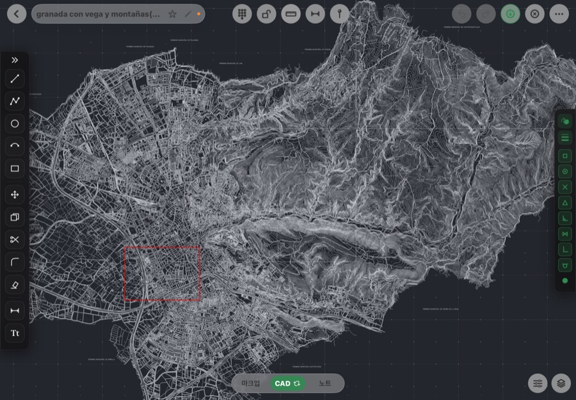The height and width of the screenshot is (400, 576).
Task: Open the more options ellipsis menu
Action: tap(559, 14)
